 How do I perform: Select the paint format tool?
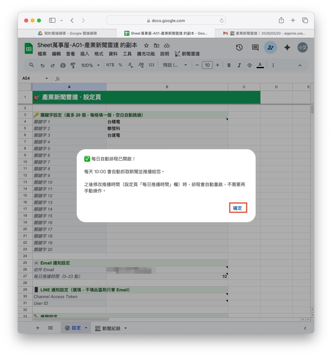73,65
